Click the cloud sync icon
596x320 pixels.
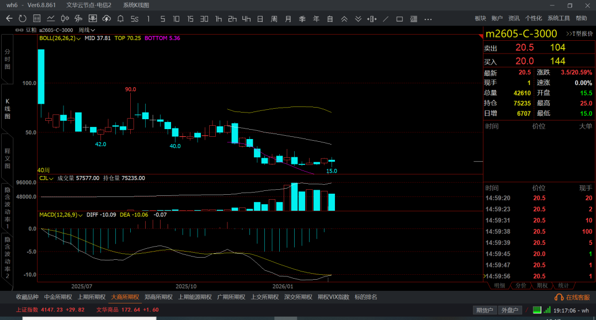click(107, 19)
